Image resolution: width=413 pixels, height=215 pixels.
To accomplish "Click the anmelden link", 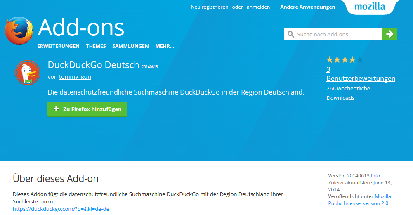I will (258, 7).
